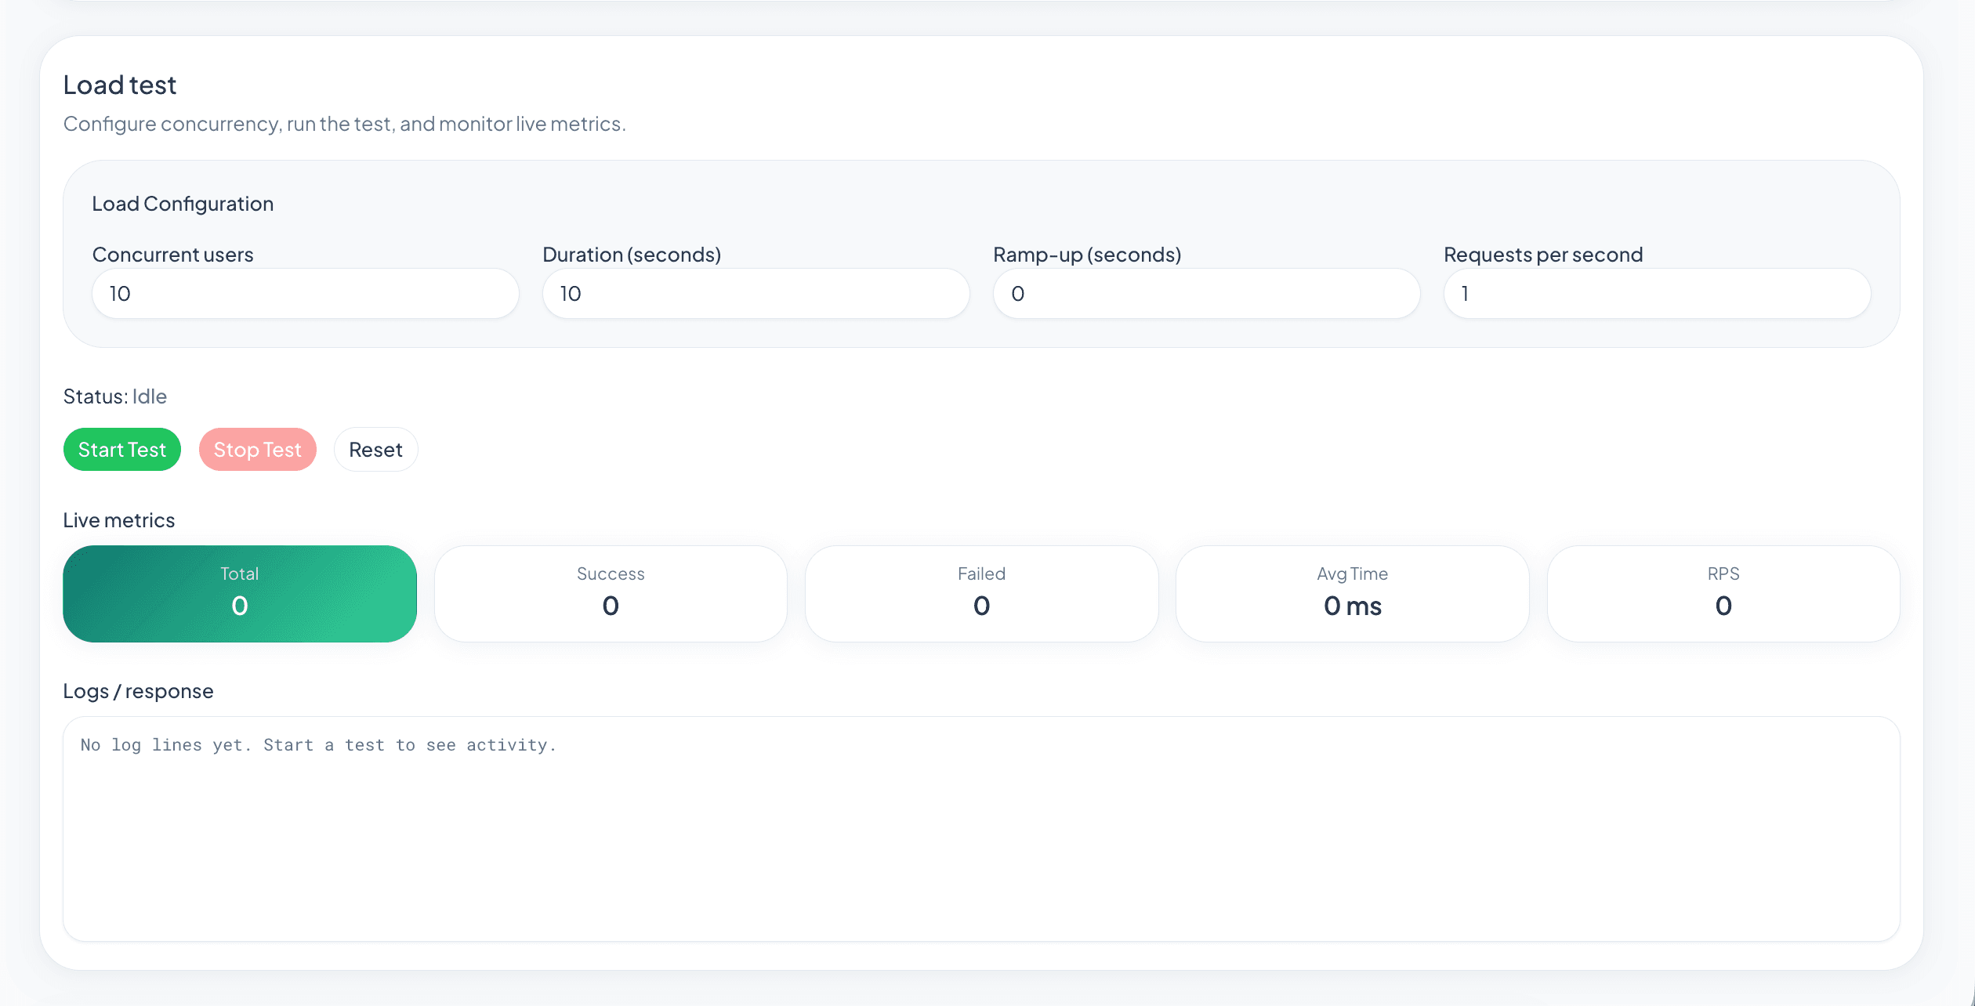Image resolution: width=1975 pixels, height=1006 pixels.
Task: View the Failed metric card
Action: (x=981, y=594)
